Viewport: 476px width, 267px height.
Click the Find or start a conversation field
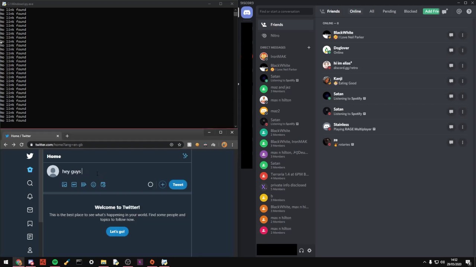tap(285, 11)
